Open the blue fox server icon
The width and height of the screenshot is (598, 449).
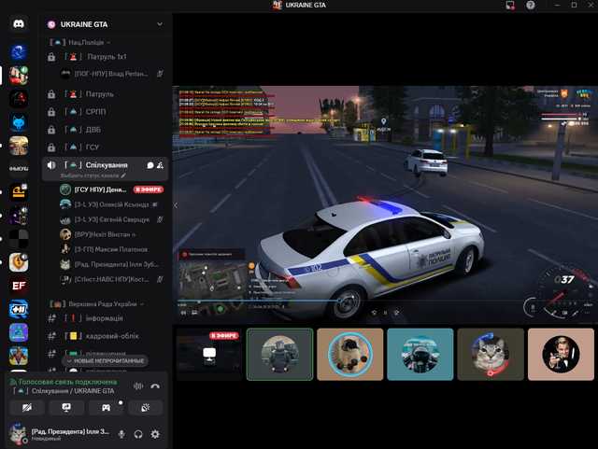[19, 122]
